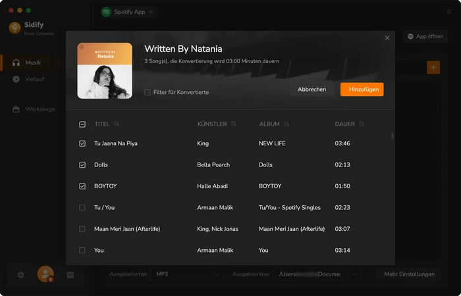
Task: Sort by KÜNSTLER column sort icon
Action: pos(233,124)
